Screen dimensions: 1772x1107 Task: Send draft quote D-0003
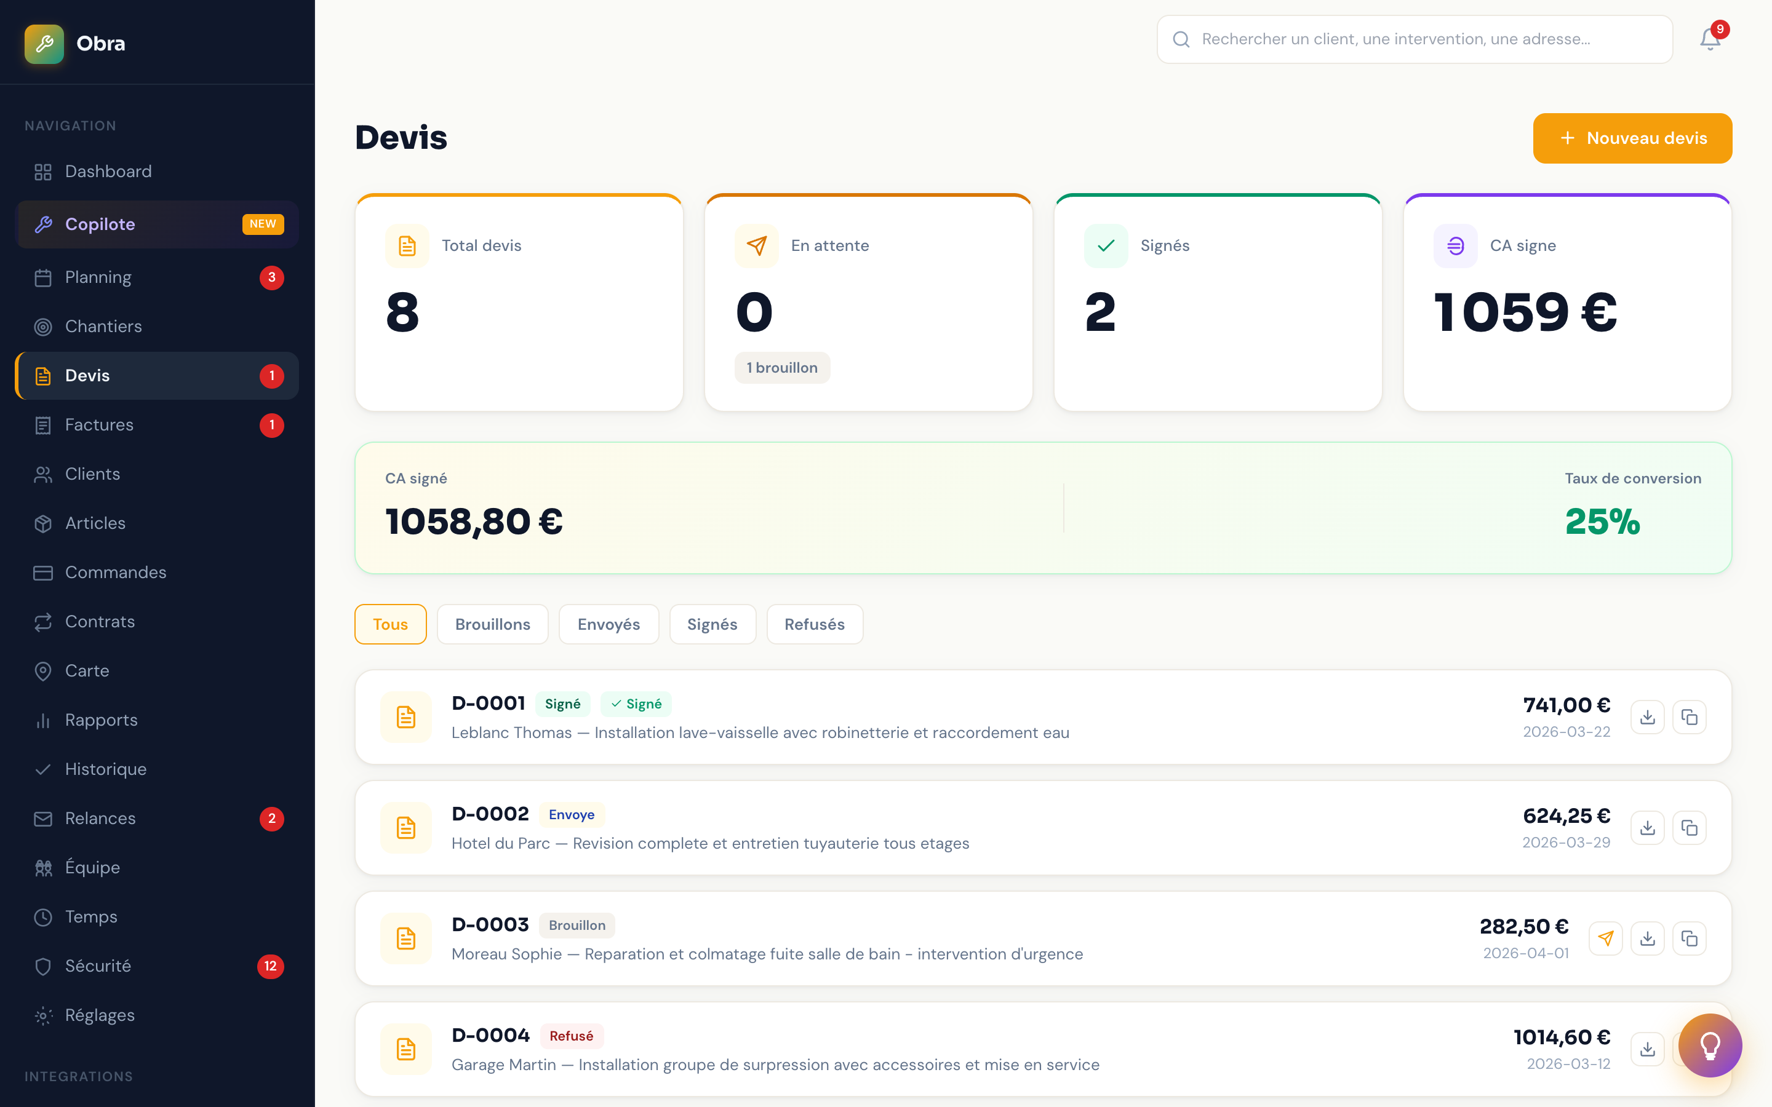(1605, 938)
